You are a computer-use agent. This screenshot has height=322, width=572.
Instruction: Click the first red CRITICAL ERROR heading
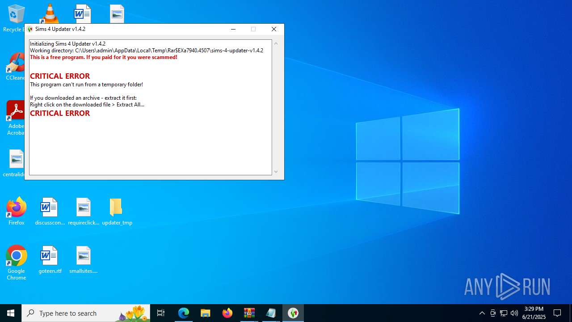coord(60,76)
